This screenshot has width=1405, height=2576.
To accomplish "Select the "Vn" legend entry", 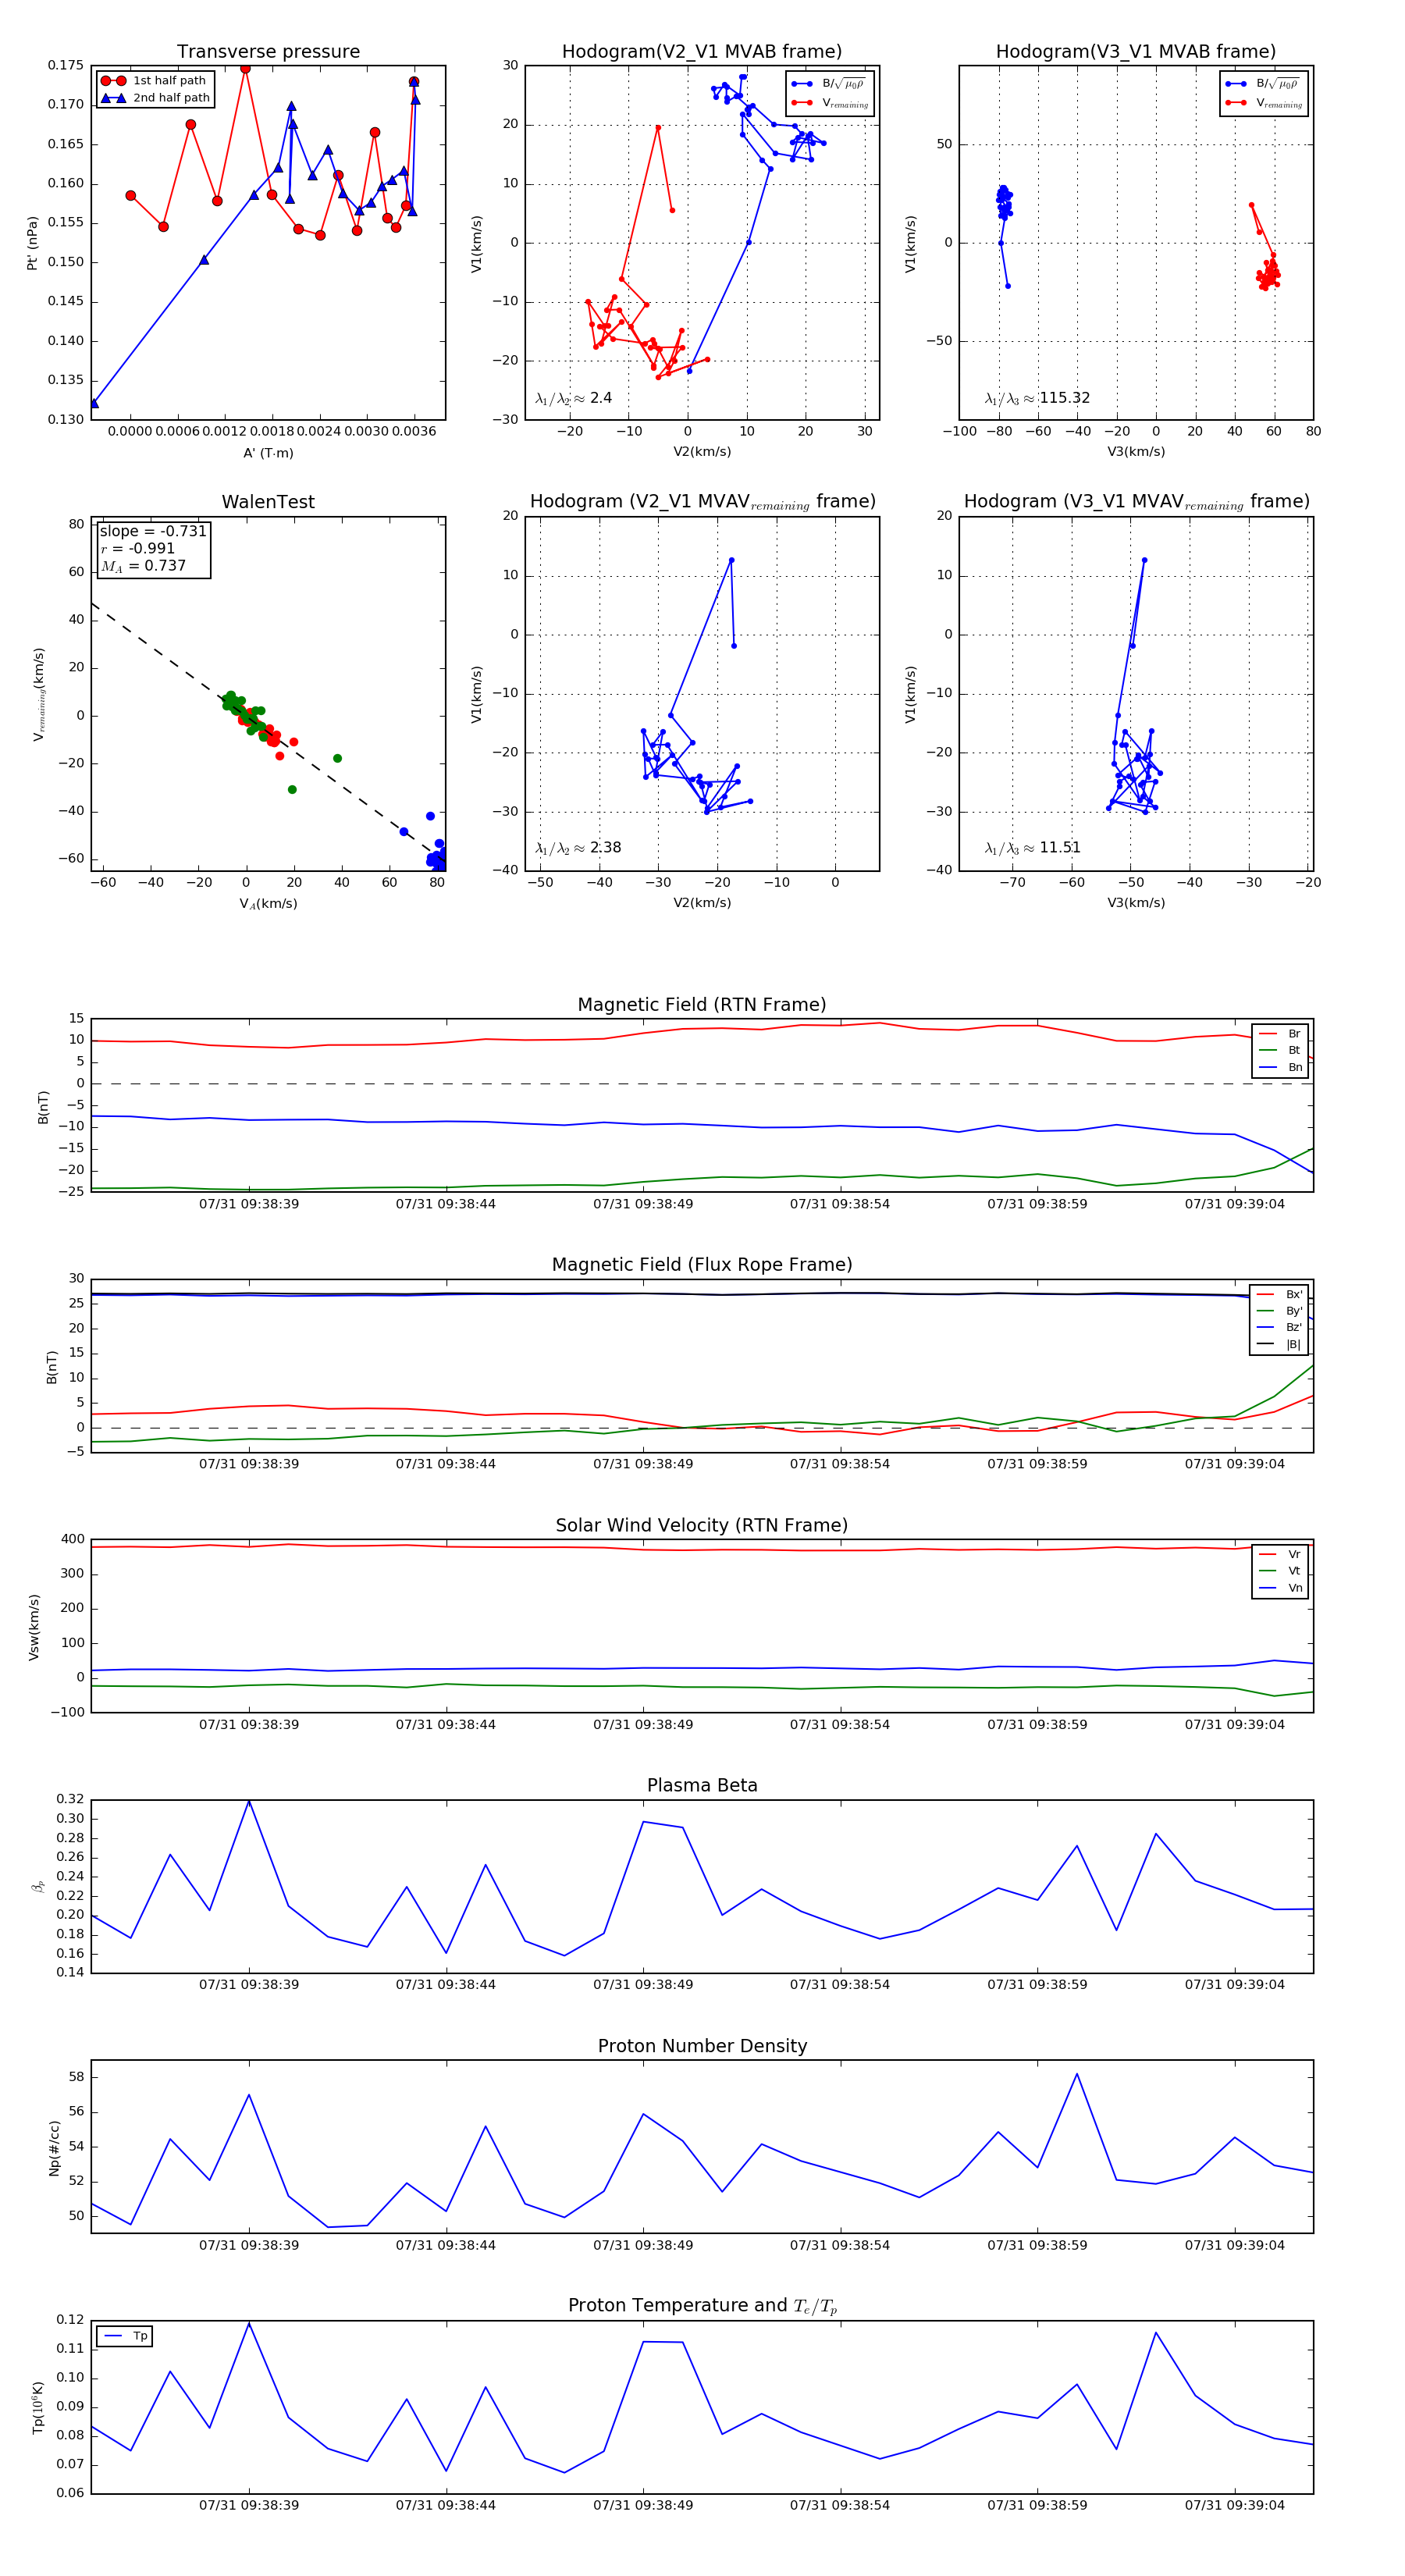I will 1281,1588.
